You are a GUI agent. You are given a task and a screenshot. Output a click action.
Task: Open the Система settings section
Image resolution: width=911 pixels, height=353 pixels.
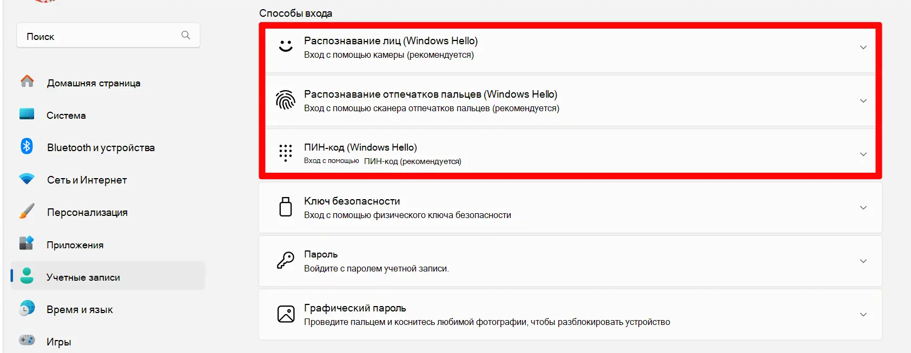[x=66, y=116]
